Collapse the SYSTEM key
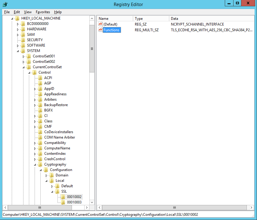The width and height of the screenshot is (257, 220). [x=18, y=51]
